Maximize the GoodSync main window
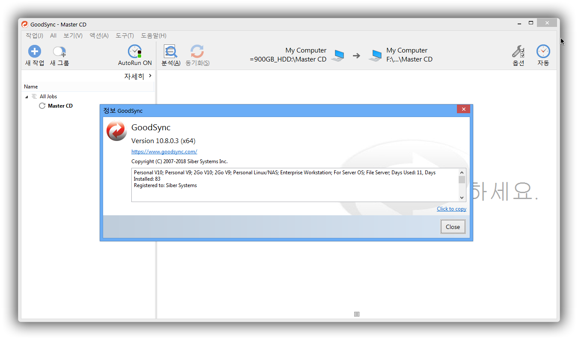This screenshot has width=578, height=340. pos(531,23)
